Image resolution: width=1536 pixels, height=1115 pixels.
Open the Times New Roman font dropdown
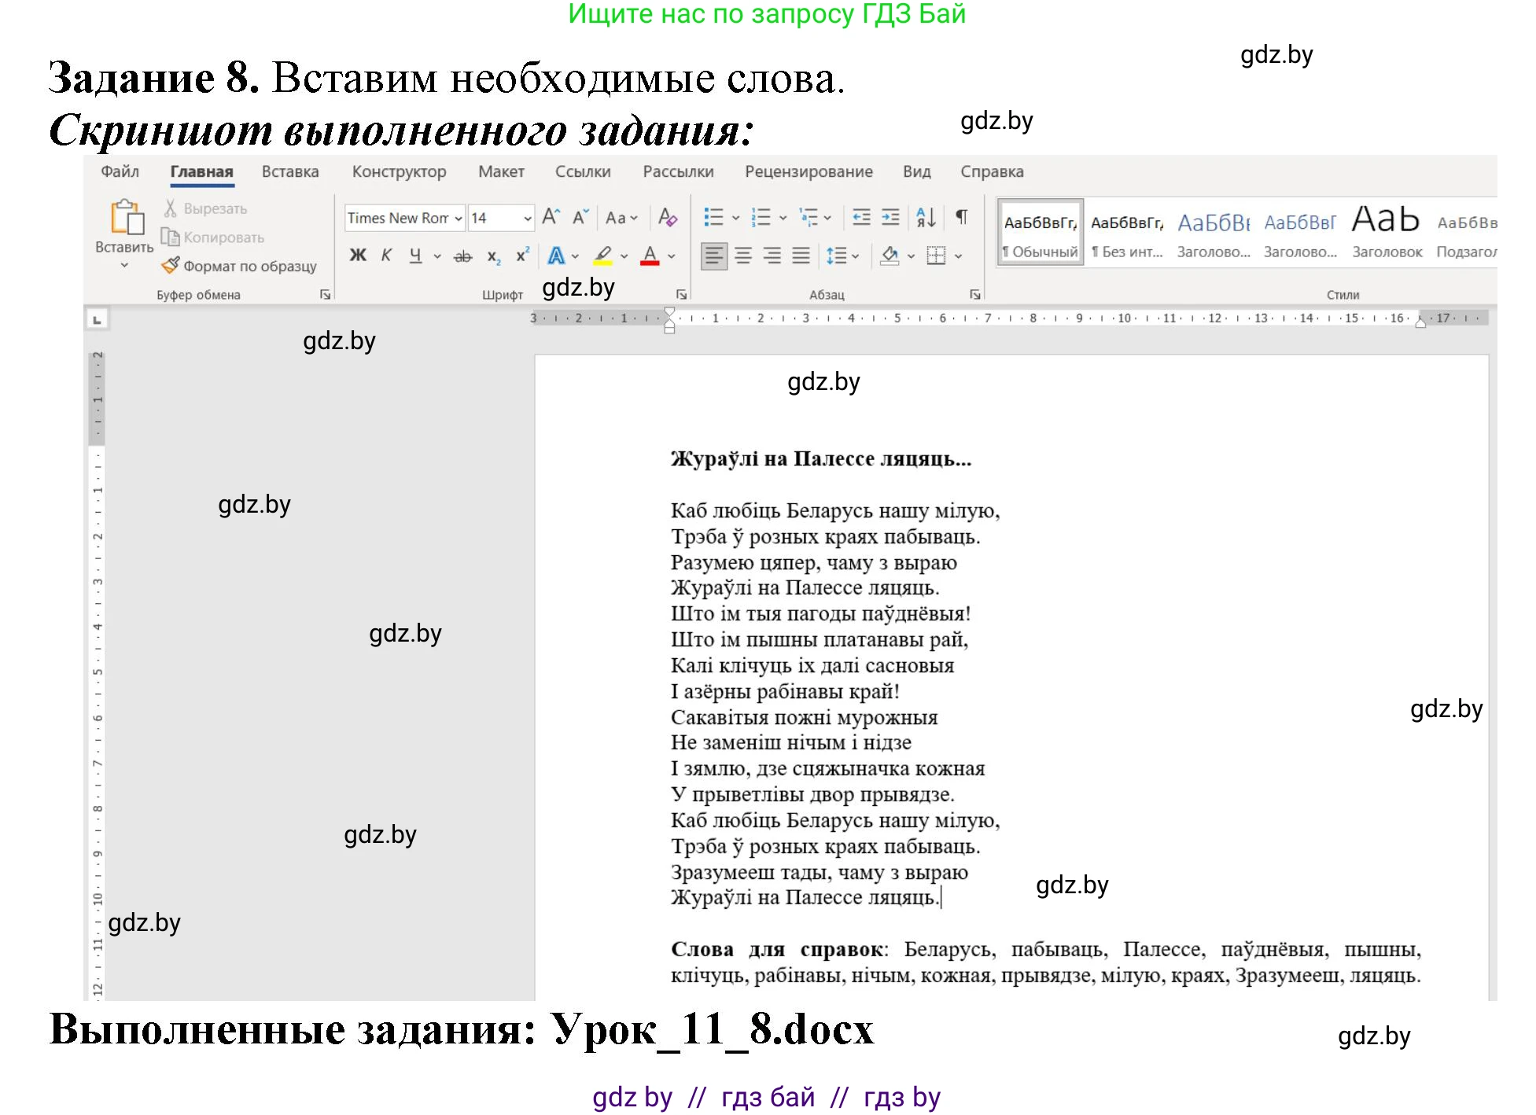[x=459, y=218]
